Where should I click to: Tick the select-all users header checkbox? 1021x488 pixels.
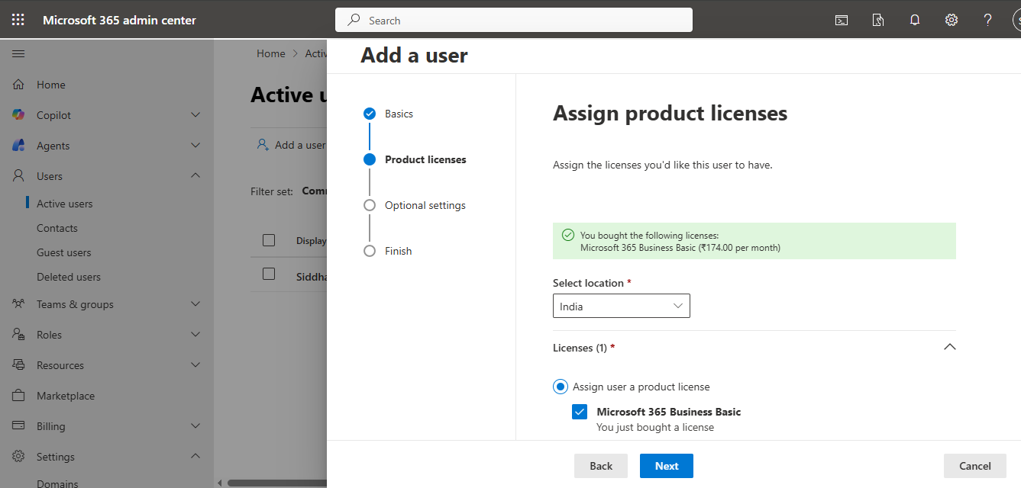coord(269,240)
